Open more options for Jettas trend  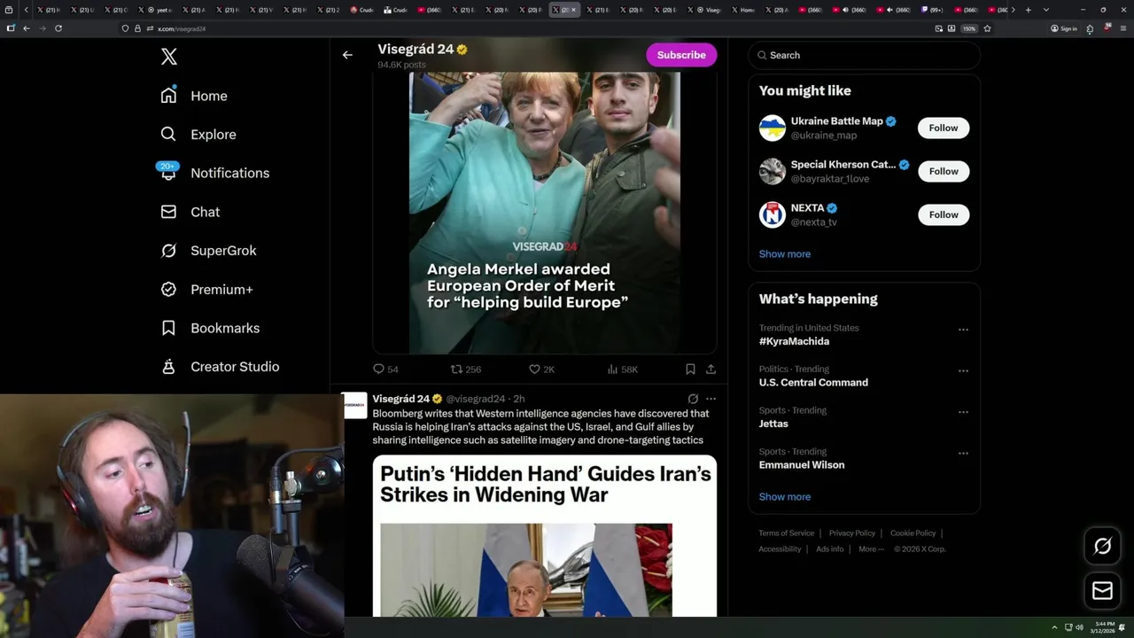(963, 412)
